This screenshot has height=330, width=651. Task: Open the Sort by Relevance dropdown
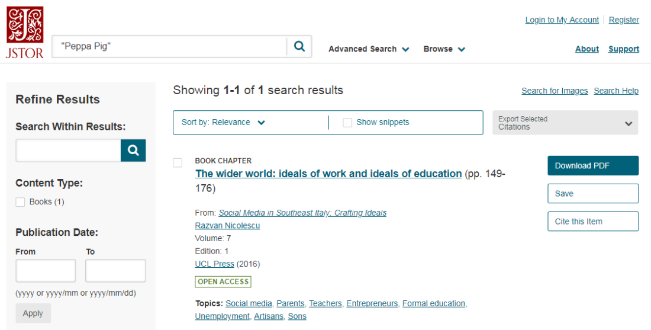click(x=223, y=122)
